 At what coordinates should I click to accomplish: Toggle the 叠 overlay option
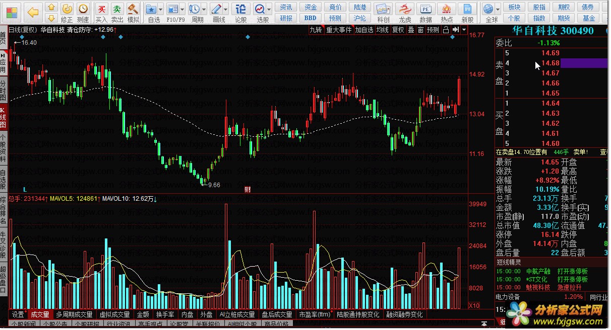(x=411, y=30)
